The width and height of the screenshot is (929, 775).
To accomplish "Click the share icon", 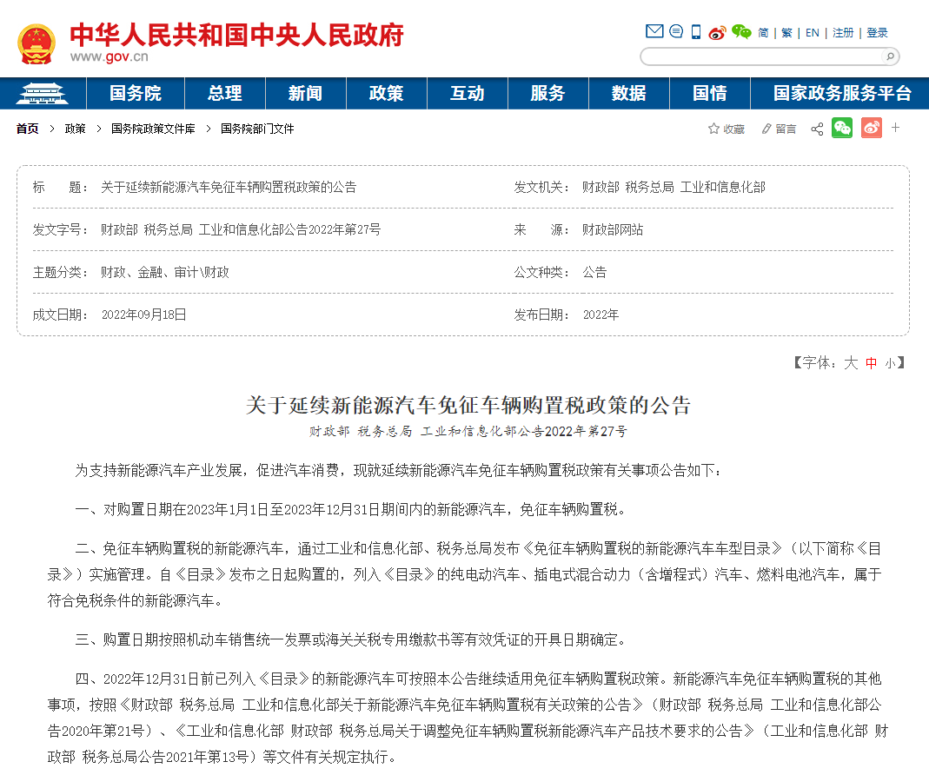I will 817,129.
